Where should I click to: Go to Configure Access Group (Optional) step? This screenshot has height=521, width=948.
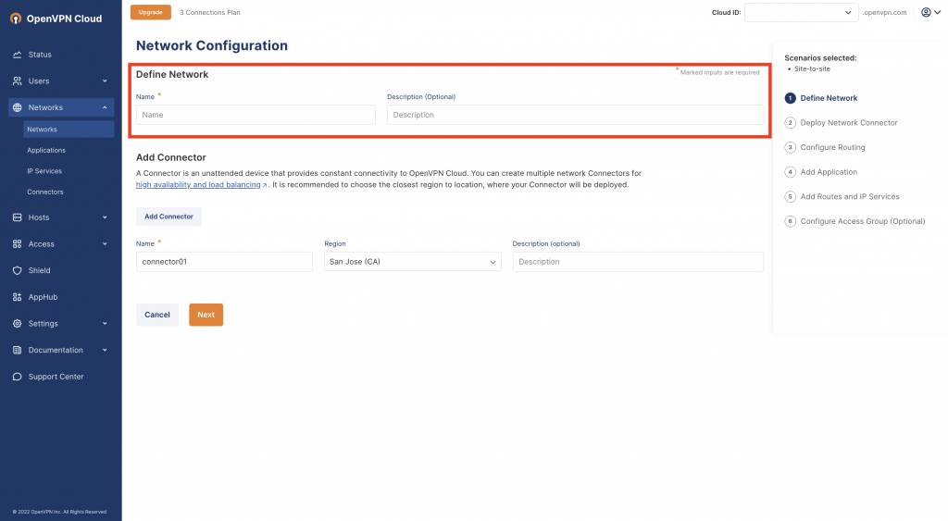[863, 221]
